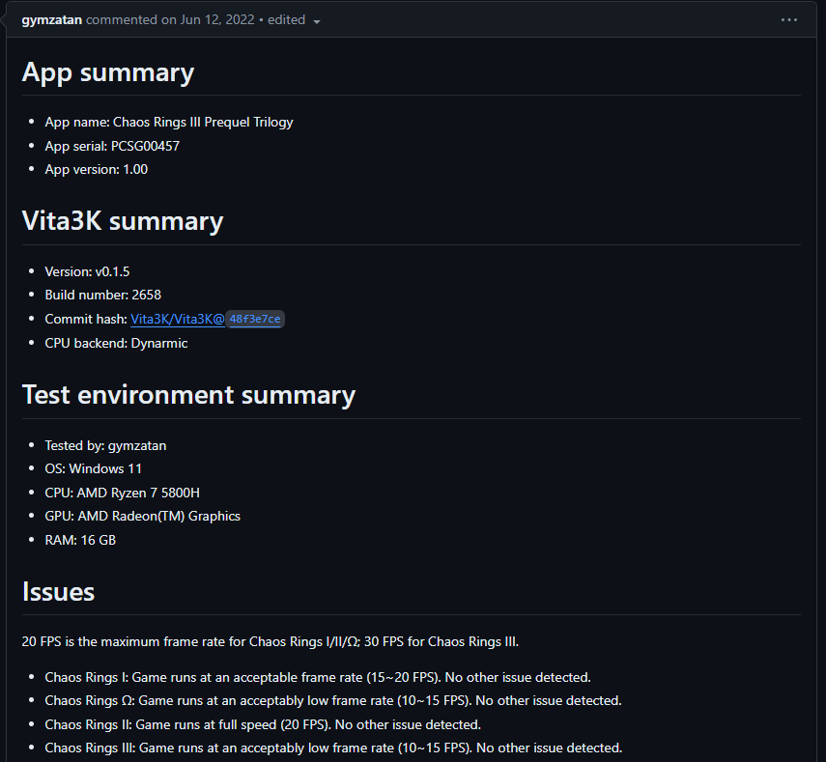Click the App summary heading

tap(108, 72)
